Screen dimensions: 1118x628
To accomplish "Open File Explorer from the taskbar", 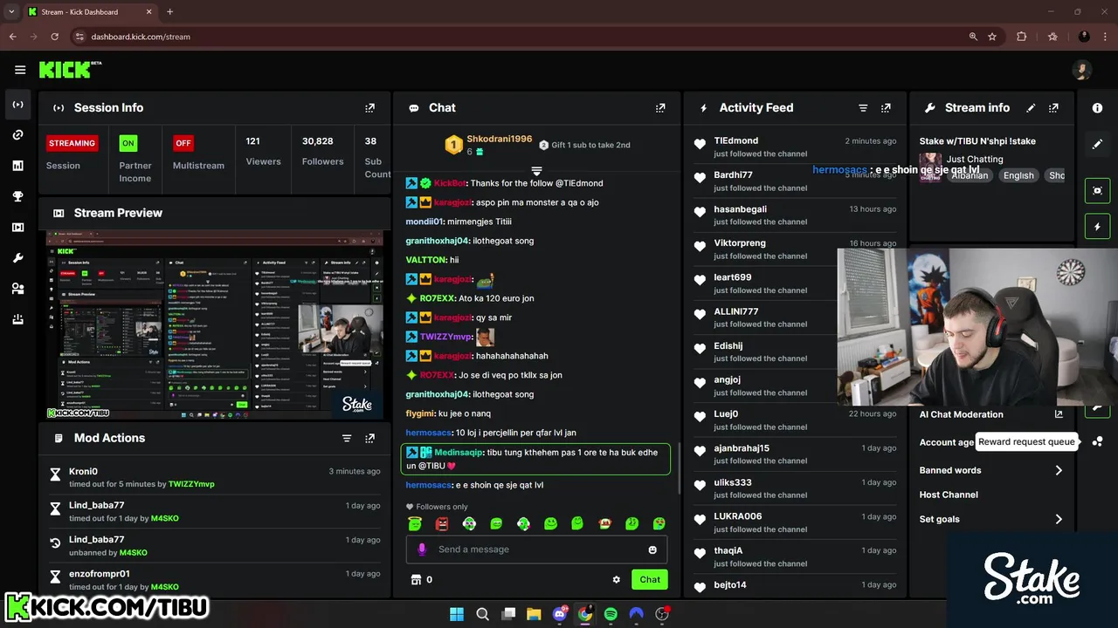I will (534, 614).
